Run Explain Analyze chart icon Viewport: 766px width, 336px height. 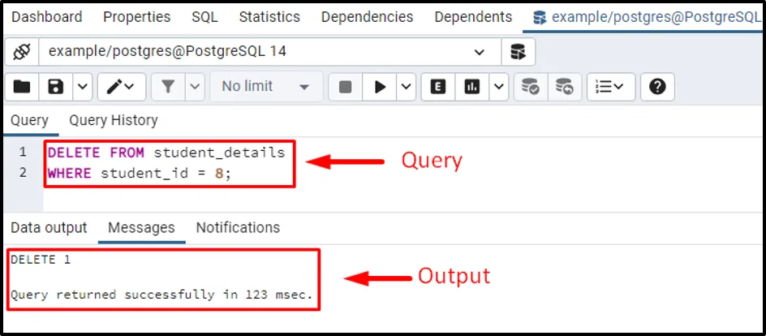472,87
